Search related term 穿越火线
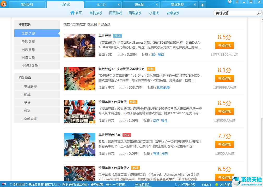This screenshot has width=263, height=187. pos(37,119)
